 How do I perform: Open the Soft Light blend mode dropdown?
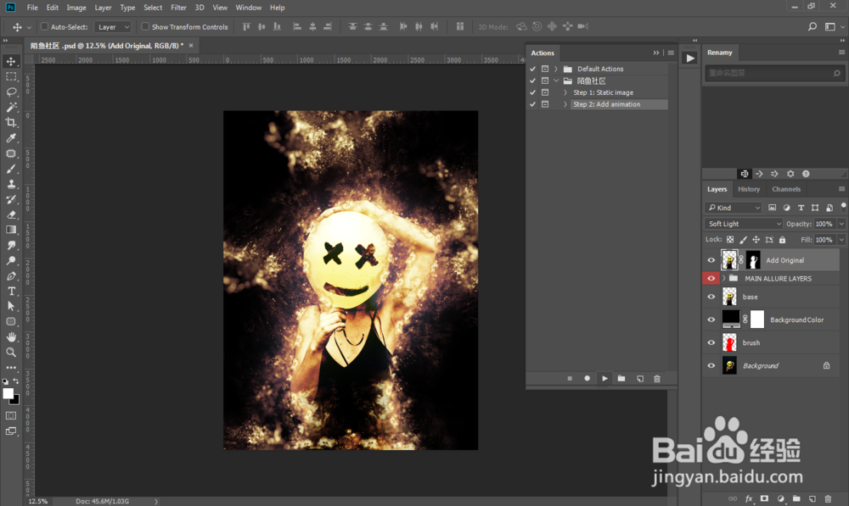[x=744, y=224]
